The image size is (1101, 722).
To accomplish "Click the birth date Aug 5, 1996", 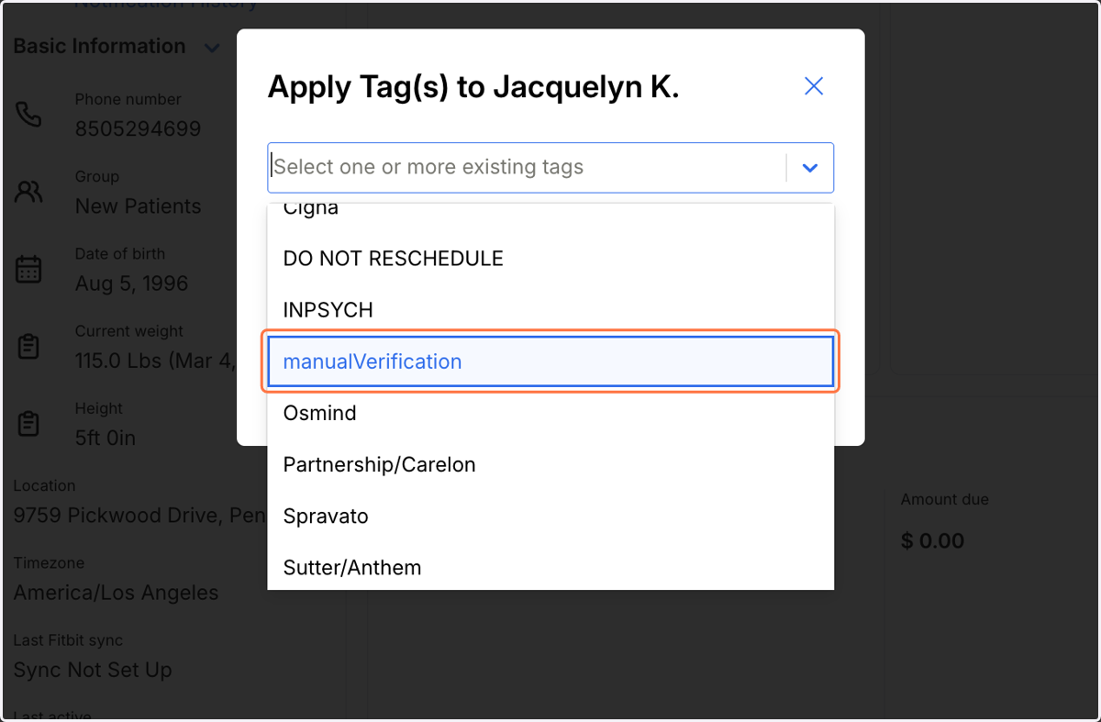I will click(x=131, y=283).
